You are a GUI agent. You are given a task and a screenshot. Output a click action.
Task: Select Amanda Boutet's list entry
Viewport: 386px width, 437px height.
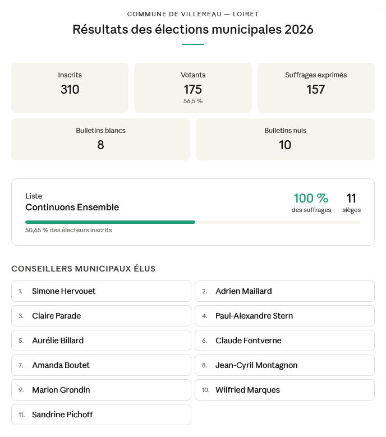click(101, 365)
